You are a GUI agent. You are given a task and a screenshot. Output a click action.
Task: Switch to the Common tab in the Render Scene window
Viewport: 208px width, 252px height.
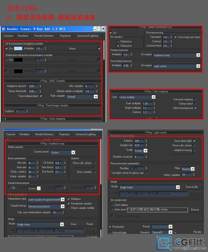8,36
